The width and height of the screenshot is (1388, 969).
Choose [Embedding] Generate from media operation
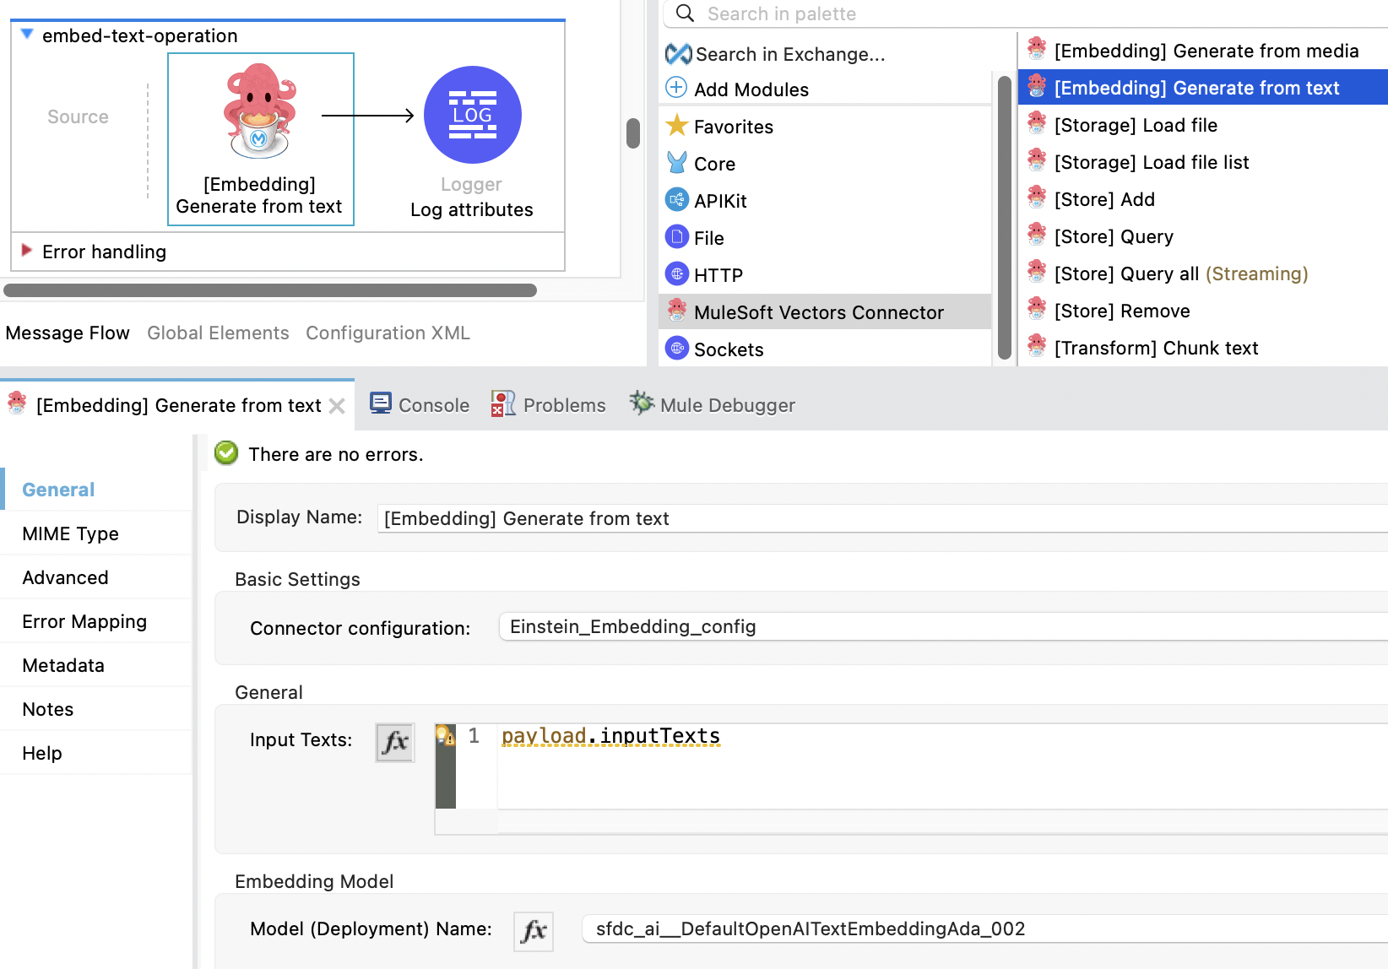coord(1206,51)
